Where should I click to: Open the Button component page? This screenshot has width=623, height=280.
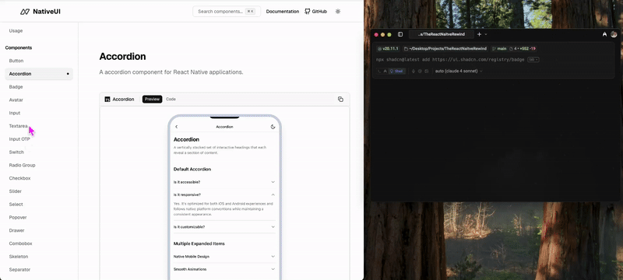pyautogui.click(x=16, y=61)
